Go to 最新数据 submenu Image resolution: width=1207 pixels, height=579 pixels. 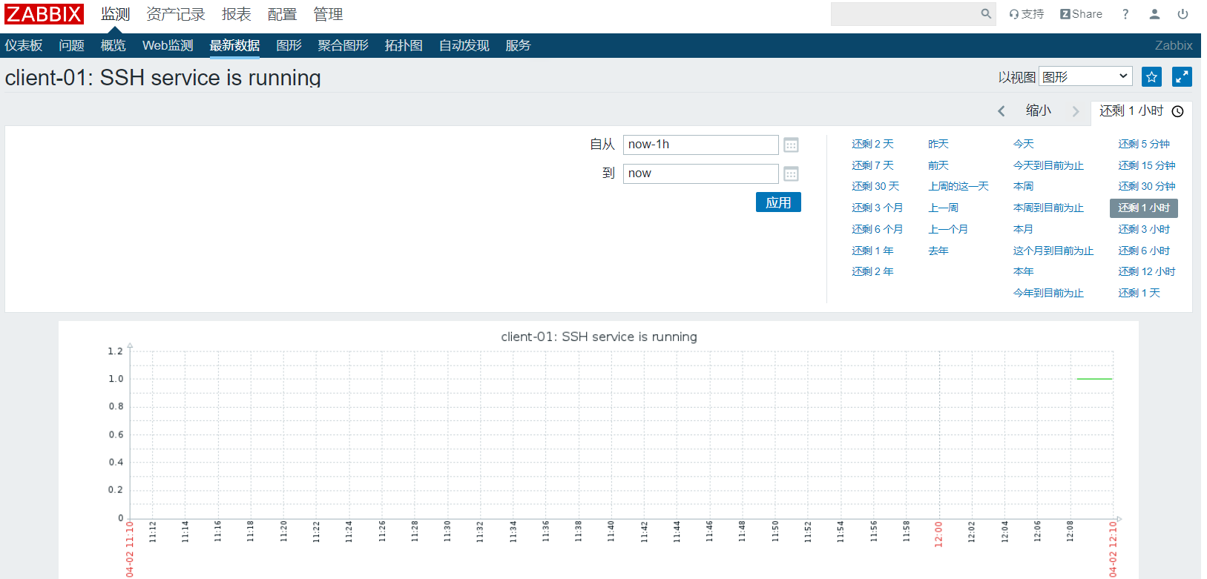click(234, 45)
